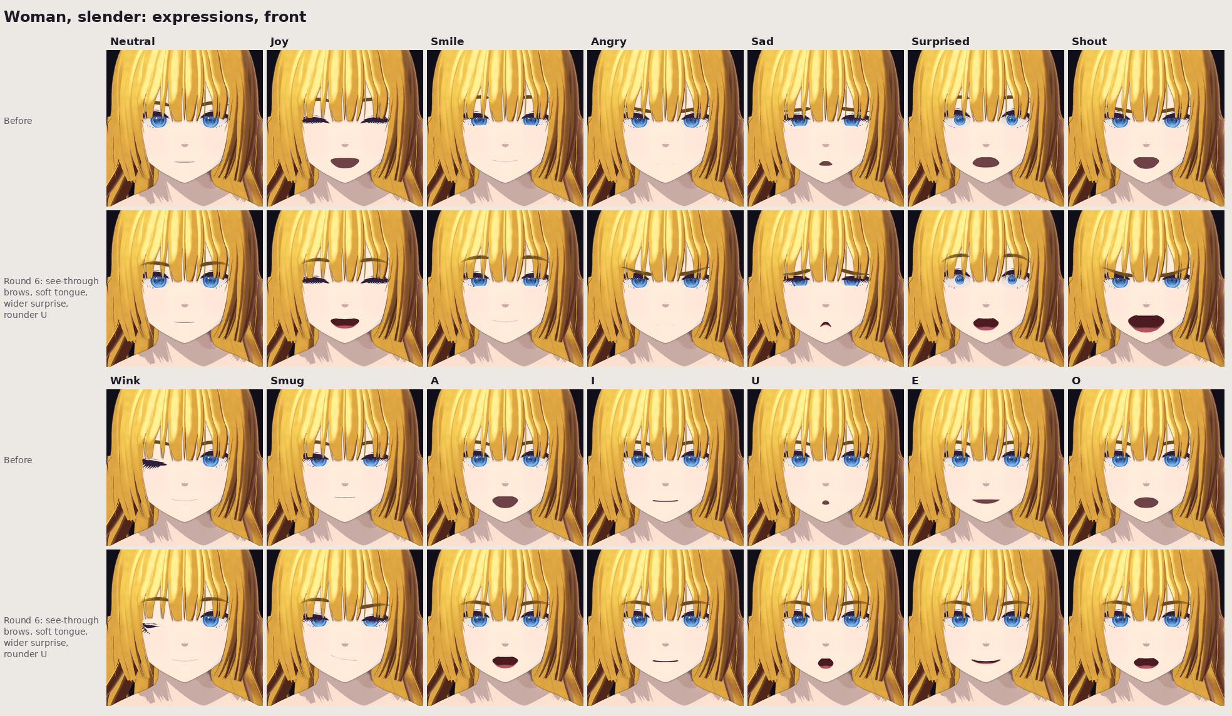Screen dimensions: 1232x716
Task: Pick the Before Wink face thumbnail
Action: [185, 468]
